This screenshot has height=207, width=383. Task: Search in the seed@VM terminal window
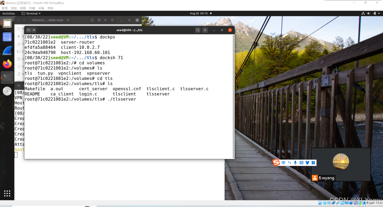click(198, 30)
